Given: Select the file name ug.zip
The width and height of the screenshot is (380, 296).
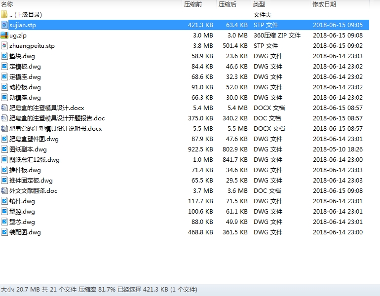Looking at the screenshot, I should click(18, 36).
